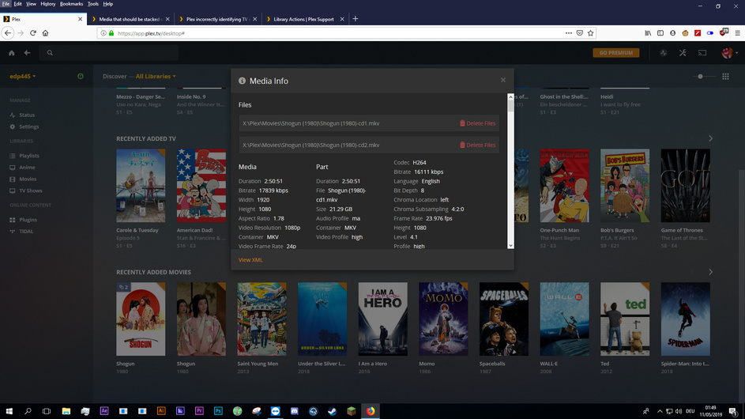Open Firefox library icon

(x=648, y=33)
